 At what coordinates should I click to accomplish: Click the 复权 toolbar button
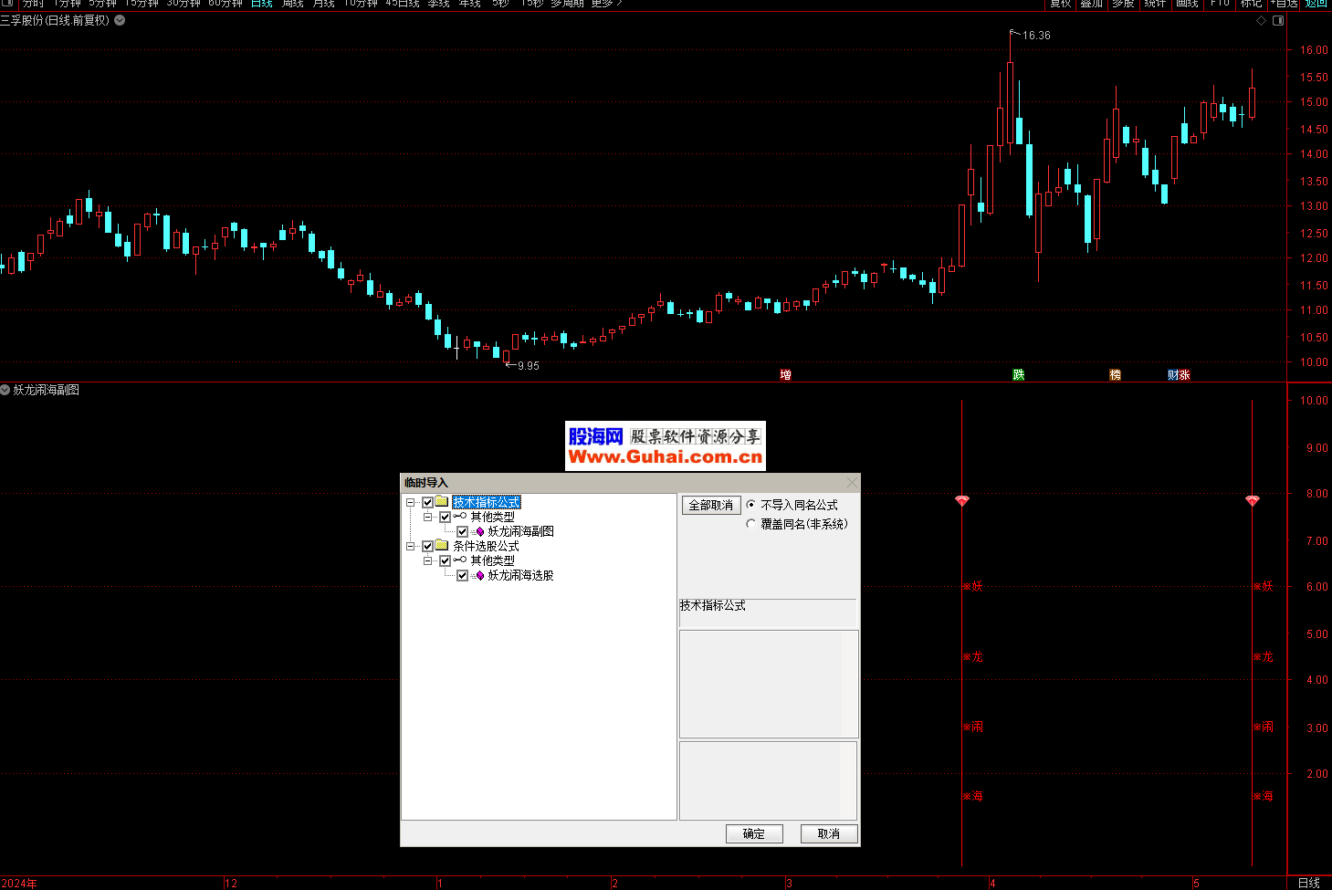tap(1060, 4)
